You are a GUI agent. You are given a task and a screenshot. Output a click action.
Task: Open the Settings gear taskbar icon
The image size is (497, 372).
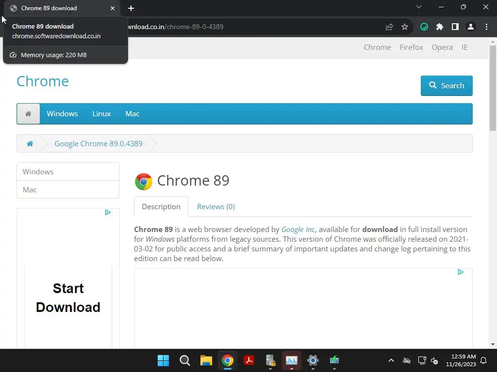point(313,360)
